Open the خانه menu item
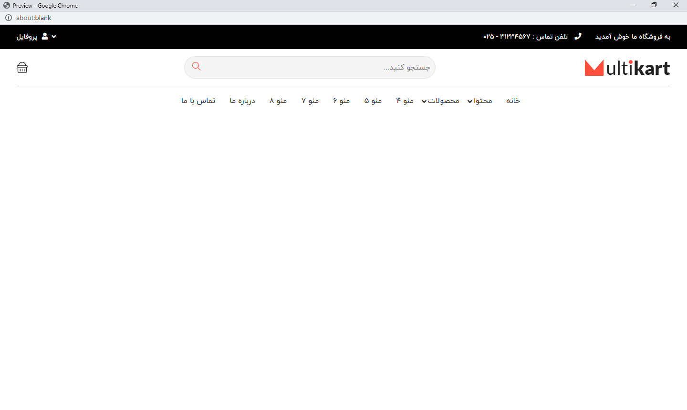Image resolution: width=687 pixels, height=410 pixels. coord(513,101)
